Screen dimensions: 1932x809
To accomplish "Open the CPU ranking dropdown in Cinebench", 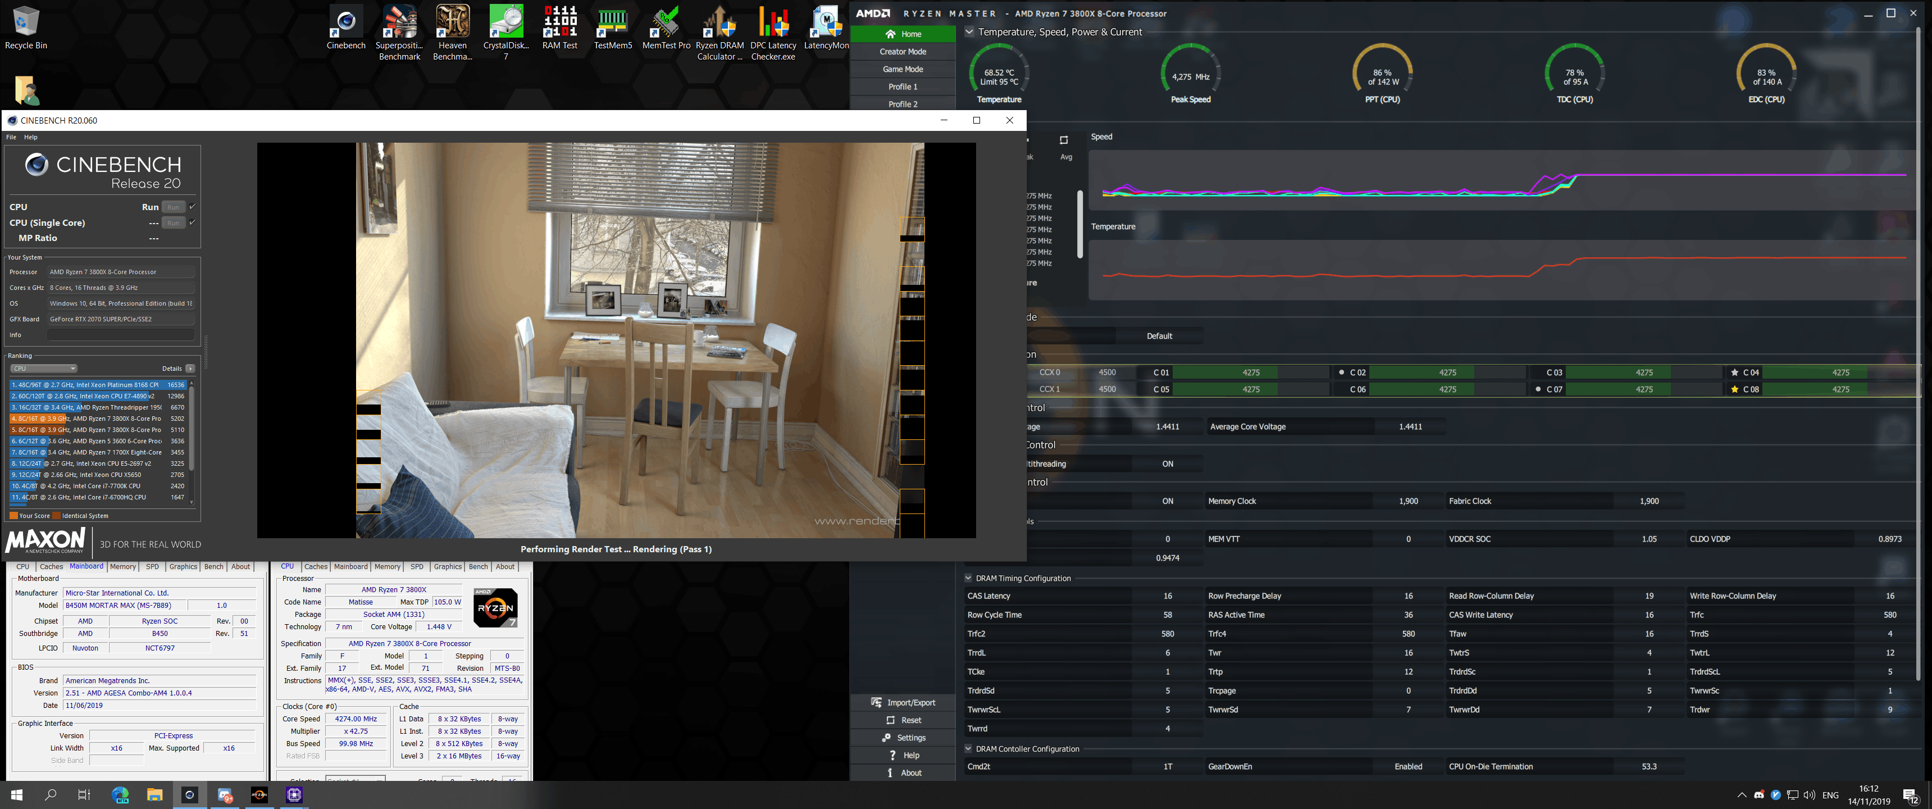I will (x=43, y=369).
